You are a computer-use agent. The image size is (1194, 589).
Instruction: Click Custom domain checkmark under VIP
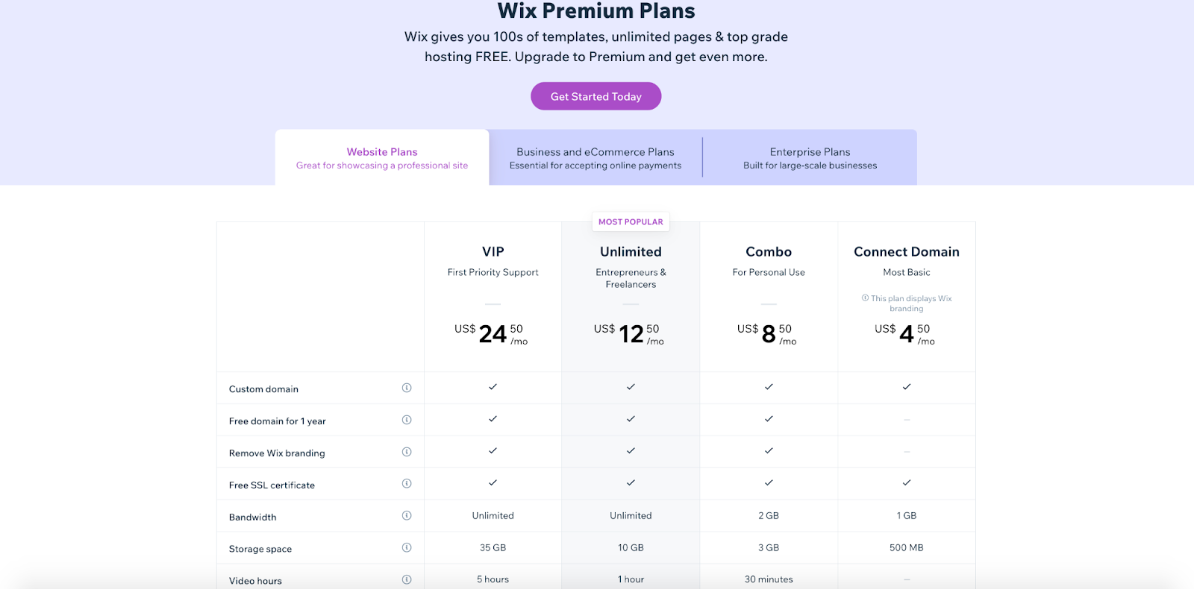pos(493,387)
